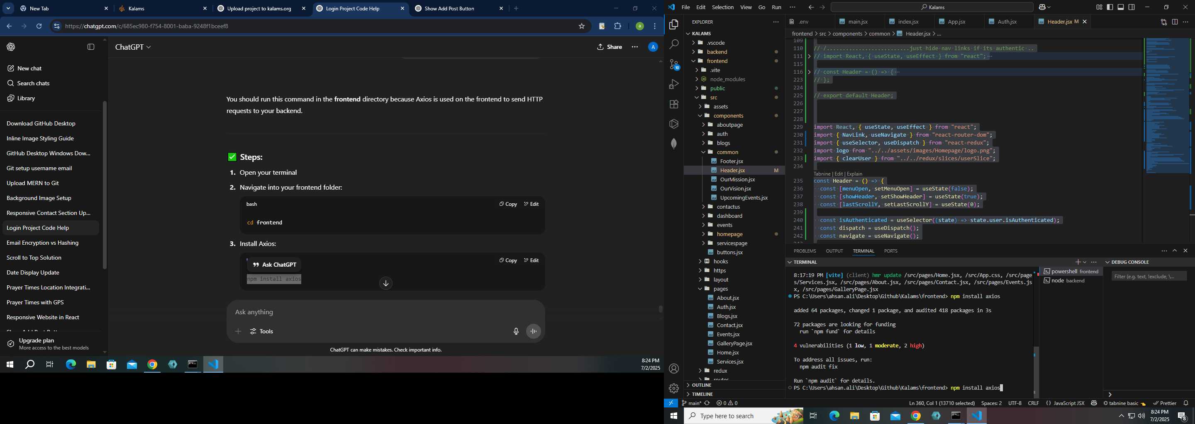Click the ChatGPT logo icon in sidebar
The height and width of the screenshot is (424, 1195).
tap(11, 47)
